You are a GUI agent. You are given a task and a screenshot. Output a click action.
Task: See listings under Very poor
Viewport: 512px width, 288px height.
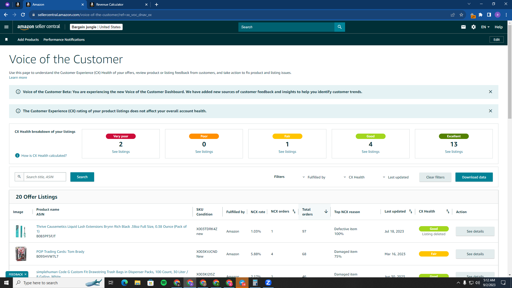pyautogui.click(x=121, y=151)
